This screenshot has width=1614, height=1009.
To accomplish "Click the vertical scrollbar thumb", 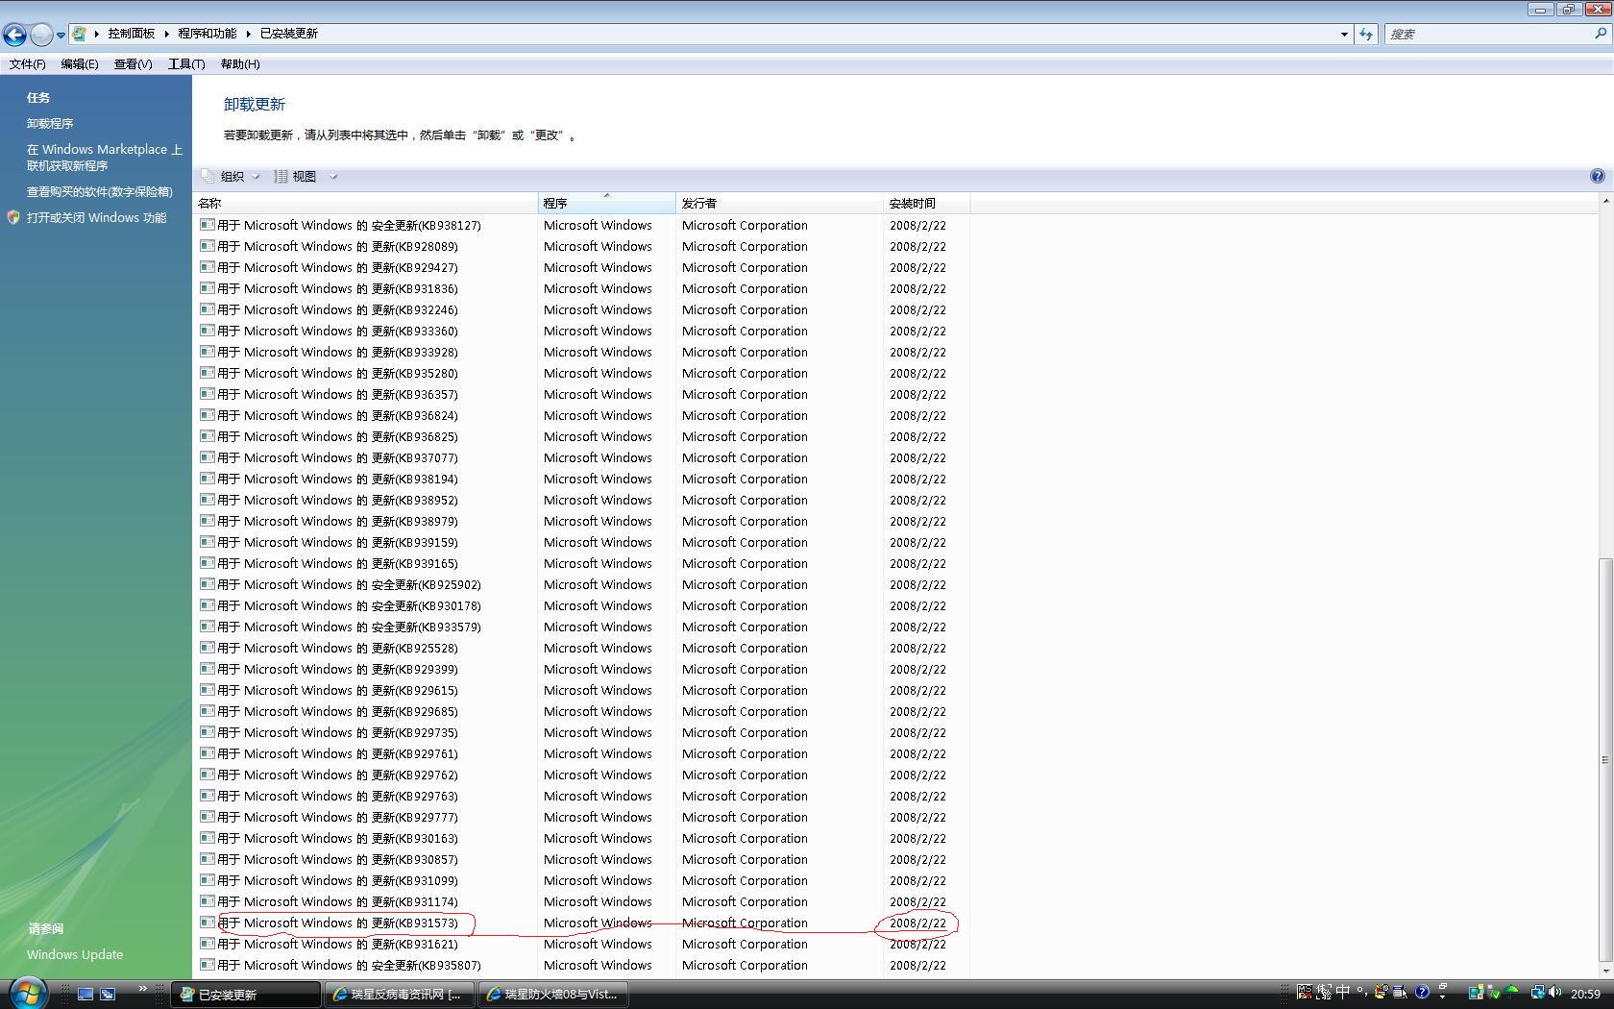I will point(1605,760).
